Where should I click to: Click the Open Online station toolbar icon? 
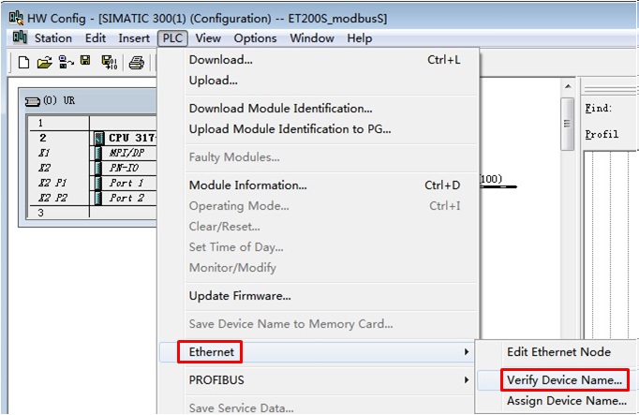tap(66, 63)
